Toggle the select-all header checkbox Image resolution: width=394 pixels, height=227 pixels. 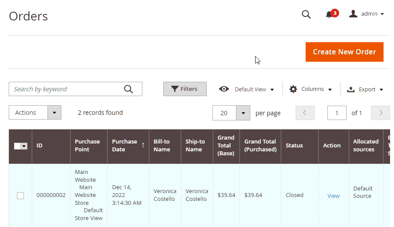pos(17,146)
